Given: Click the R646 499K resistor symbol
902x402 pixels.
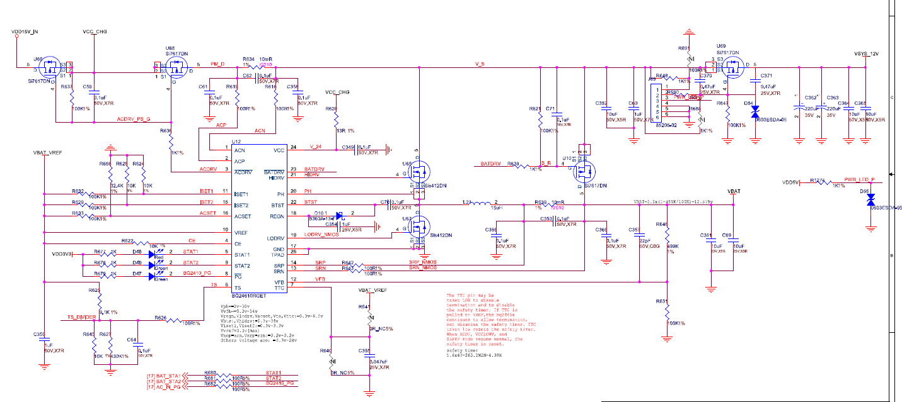Looking at the screenshot, I should pyautogui.click(x=667, y=234).
